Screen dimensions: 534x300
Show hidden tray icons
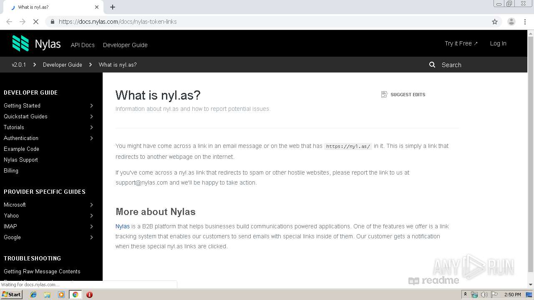pyautogui.click(x=465, y=295)
